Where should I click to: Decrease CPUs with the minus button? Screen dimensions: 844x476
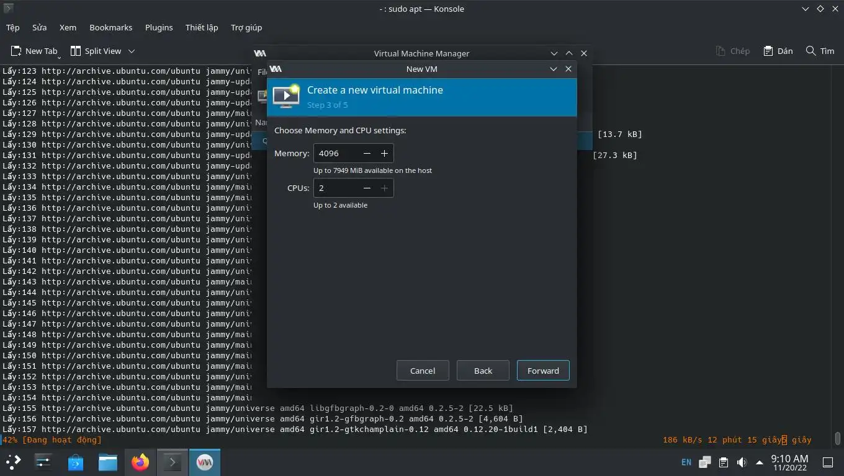[x=367, y=188]
